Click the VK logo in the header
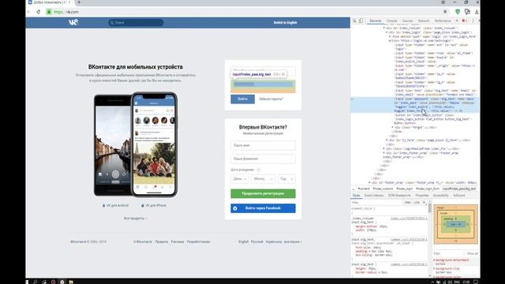Image resolution: width=505 pixels, height=284 pixels. [x=73, y=22]
